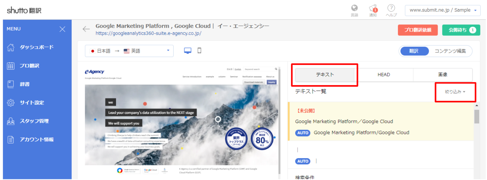Click the AUTO translation 'Google Marketing Platform/Google Cloud'

[x=361, y=133]
